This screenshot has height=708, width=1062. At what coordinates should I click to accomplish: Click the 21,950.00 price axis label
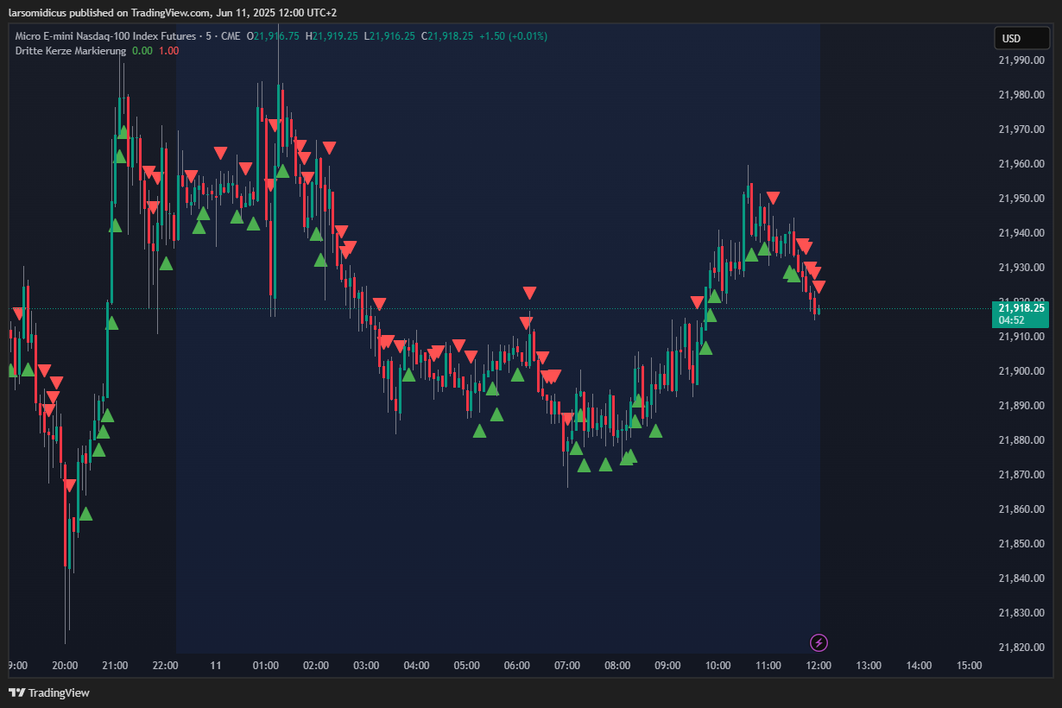(x=1021, y=199)
